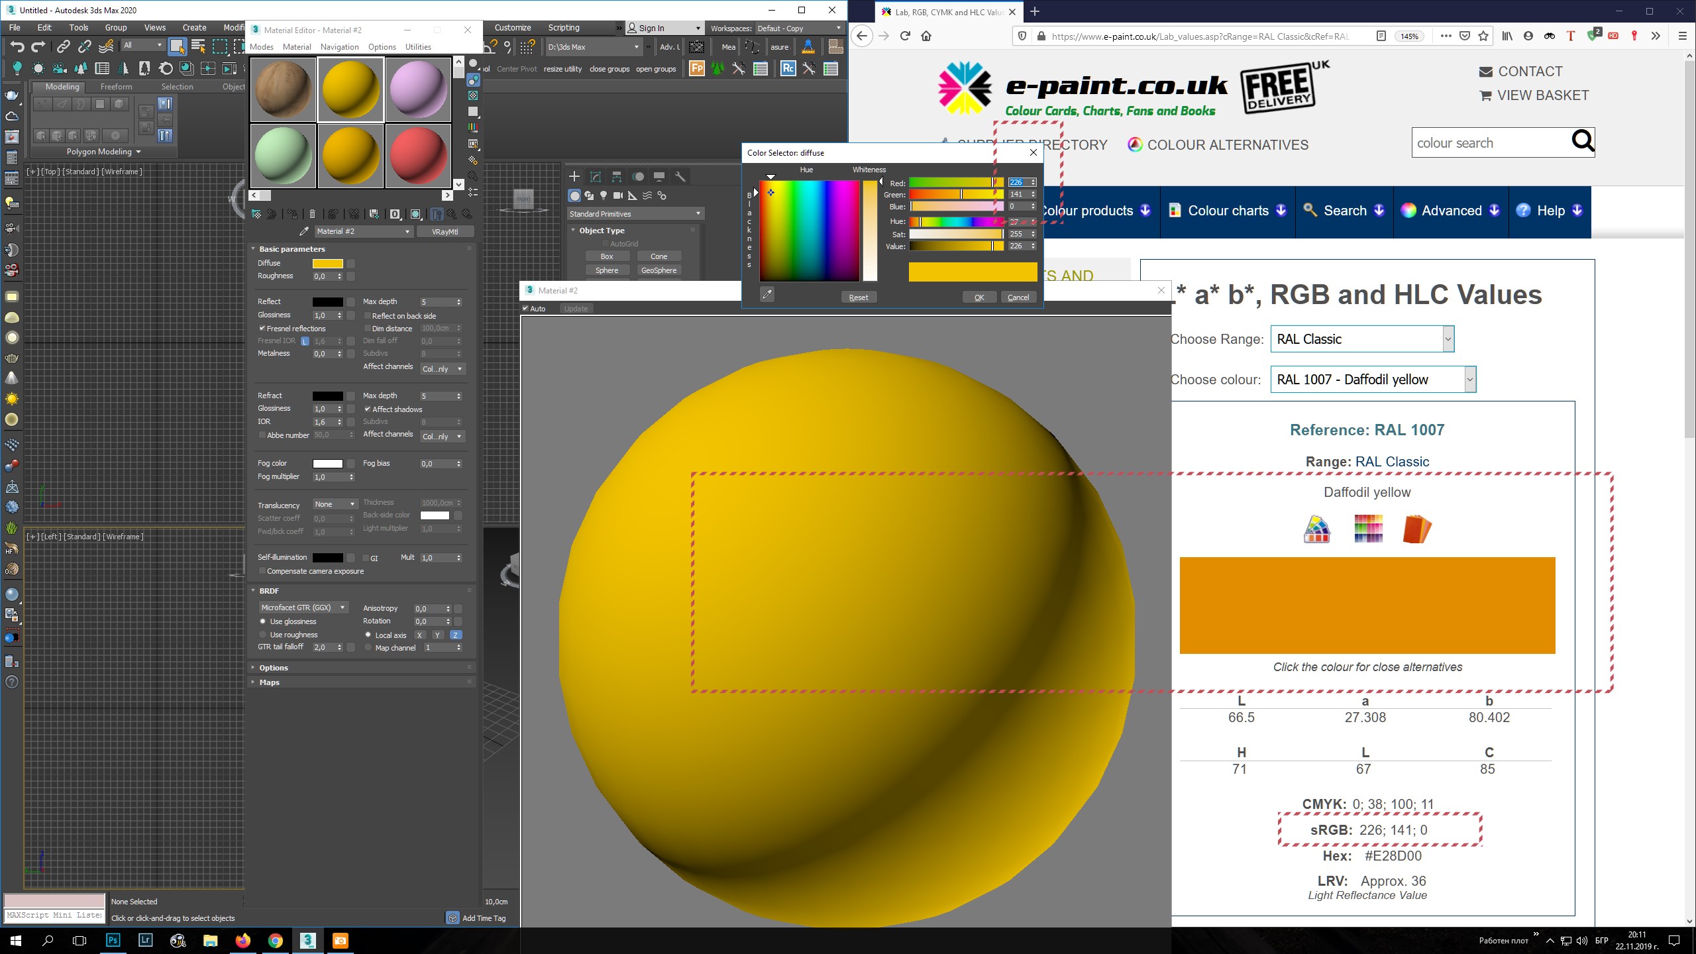Open Colour charts in website navigation

1228,211
